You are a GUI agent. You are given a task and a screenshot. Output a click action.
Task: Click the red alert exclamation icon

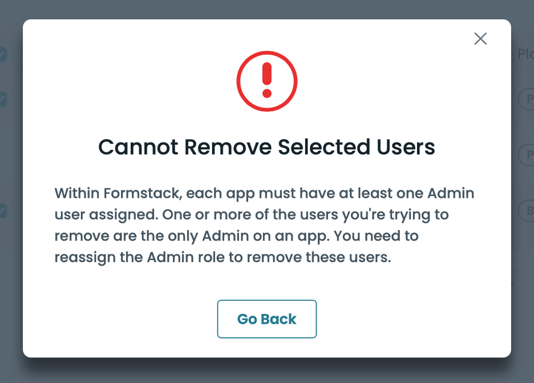[x=267, y=81]
